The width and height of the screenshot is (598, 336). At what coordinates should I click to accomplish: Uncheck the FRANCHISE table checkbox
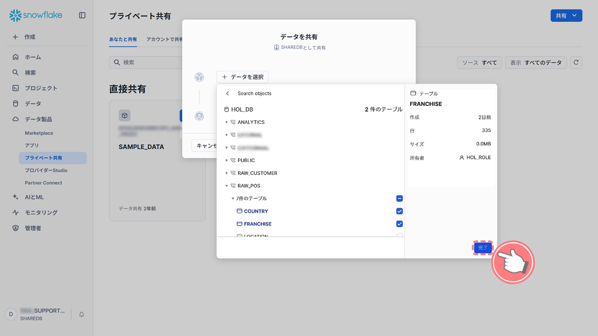coord(399,224)
